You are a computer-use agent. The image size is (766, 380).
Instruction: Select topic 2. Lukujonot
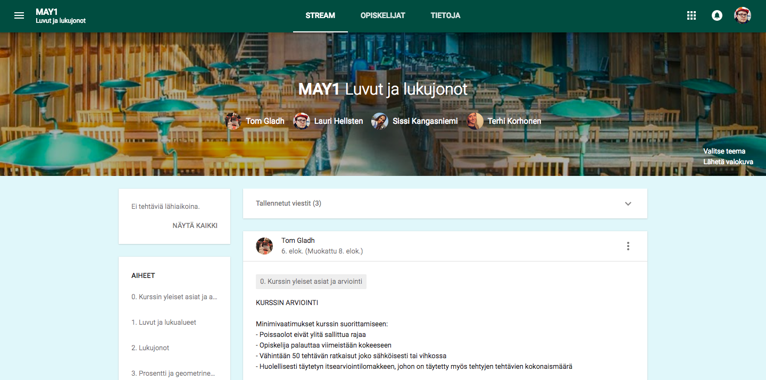(x=151, y=348)
